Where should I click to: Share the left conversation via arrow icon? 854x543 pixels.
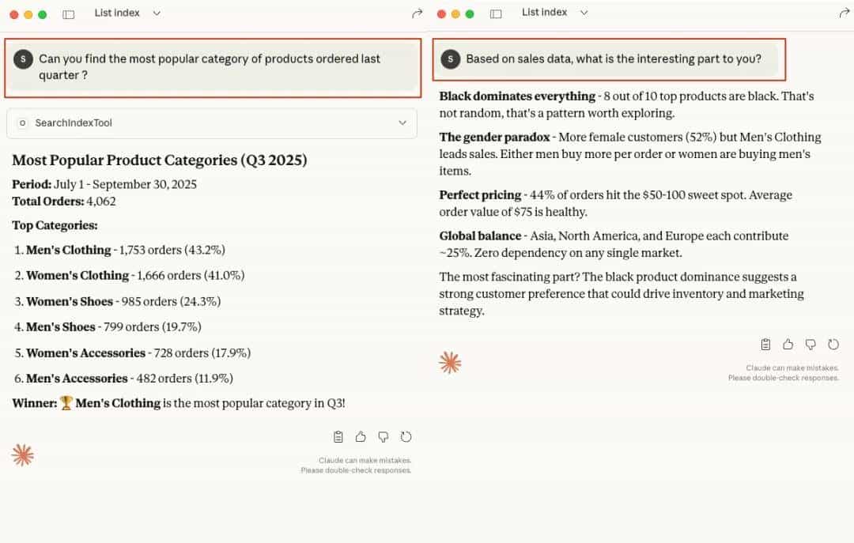click(418, 13)
